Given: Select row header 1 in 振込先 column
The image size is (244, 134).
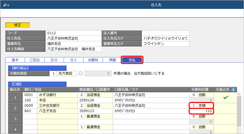Looking at the screenshot, I should pyautogui.click(x=15, y=97).
